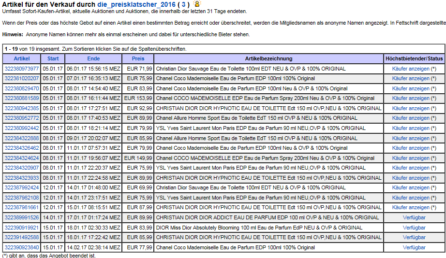
Task: Open item number 322380942385
Action: point(22,109)
